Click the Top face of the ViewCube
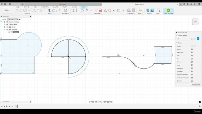Image resolution: width=202 pixels, height=114 pixels. [195, 22]
